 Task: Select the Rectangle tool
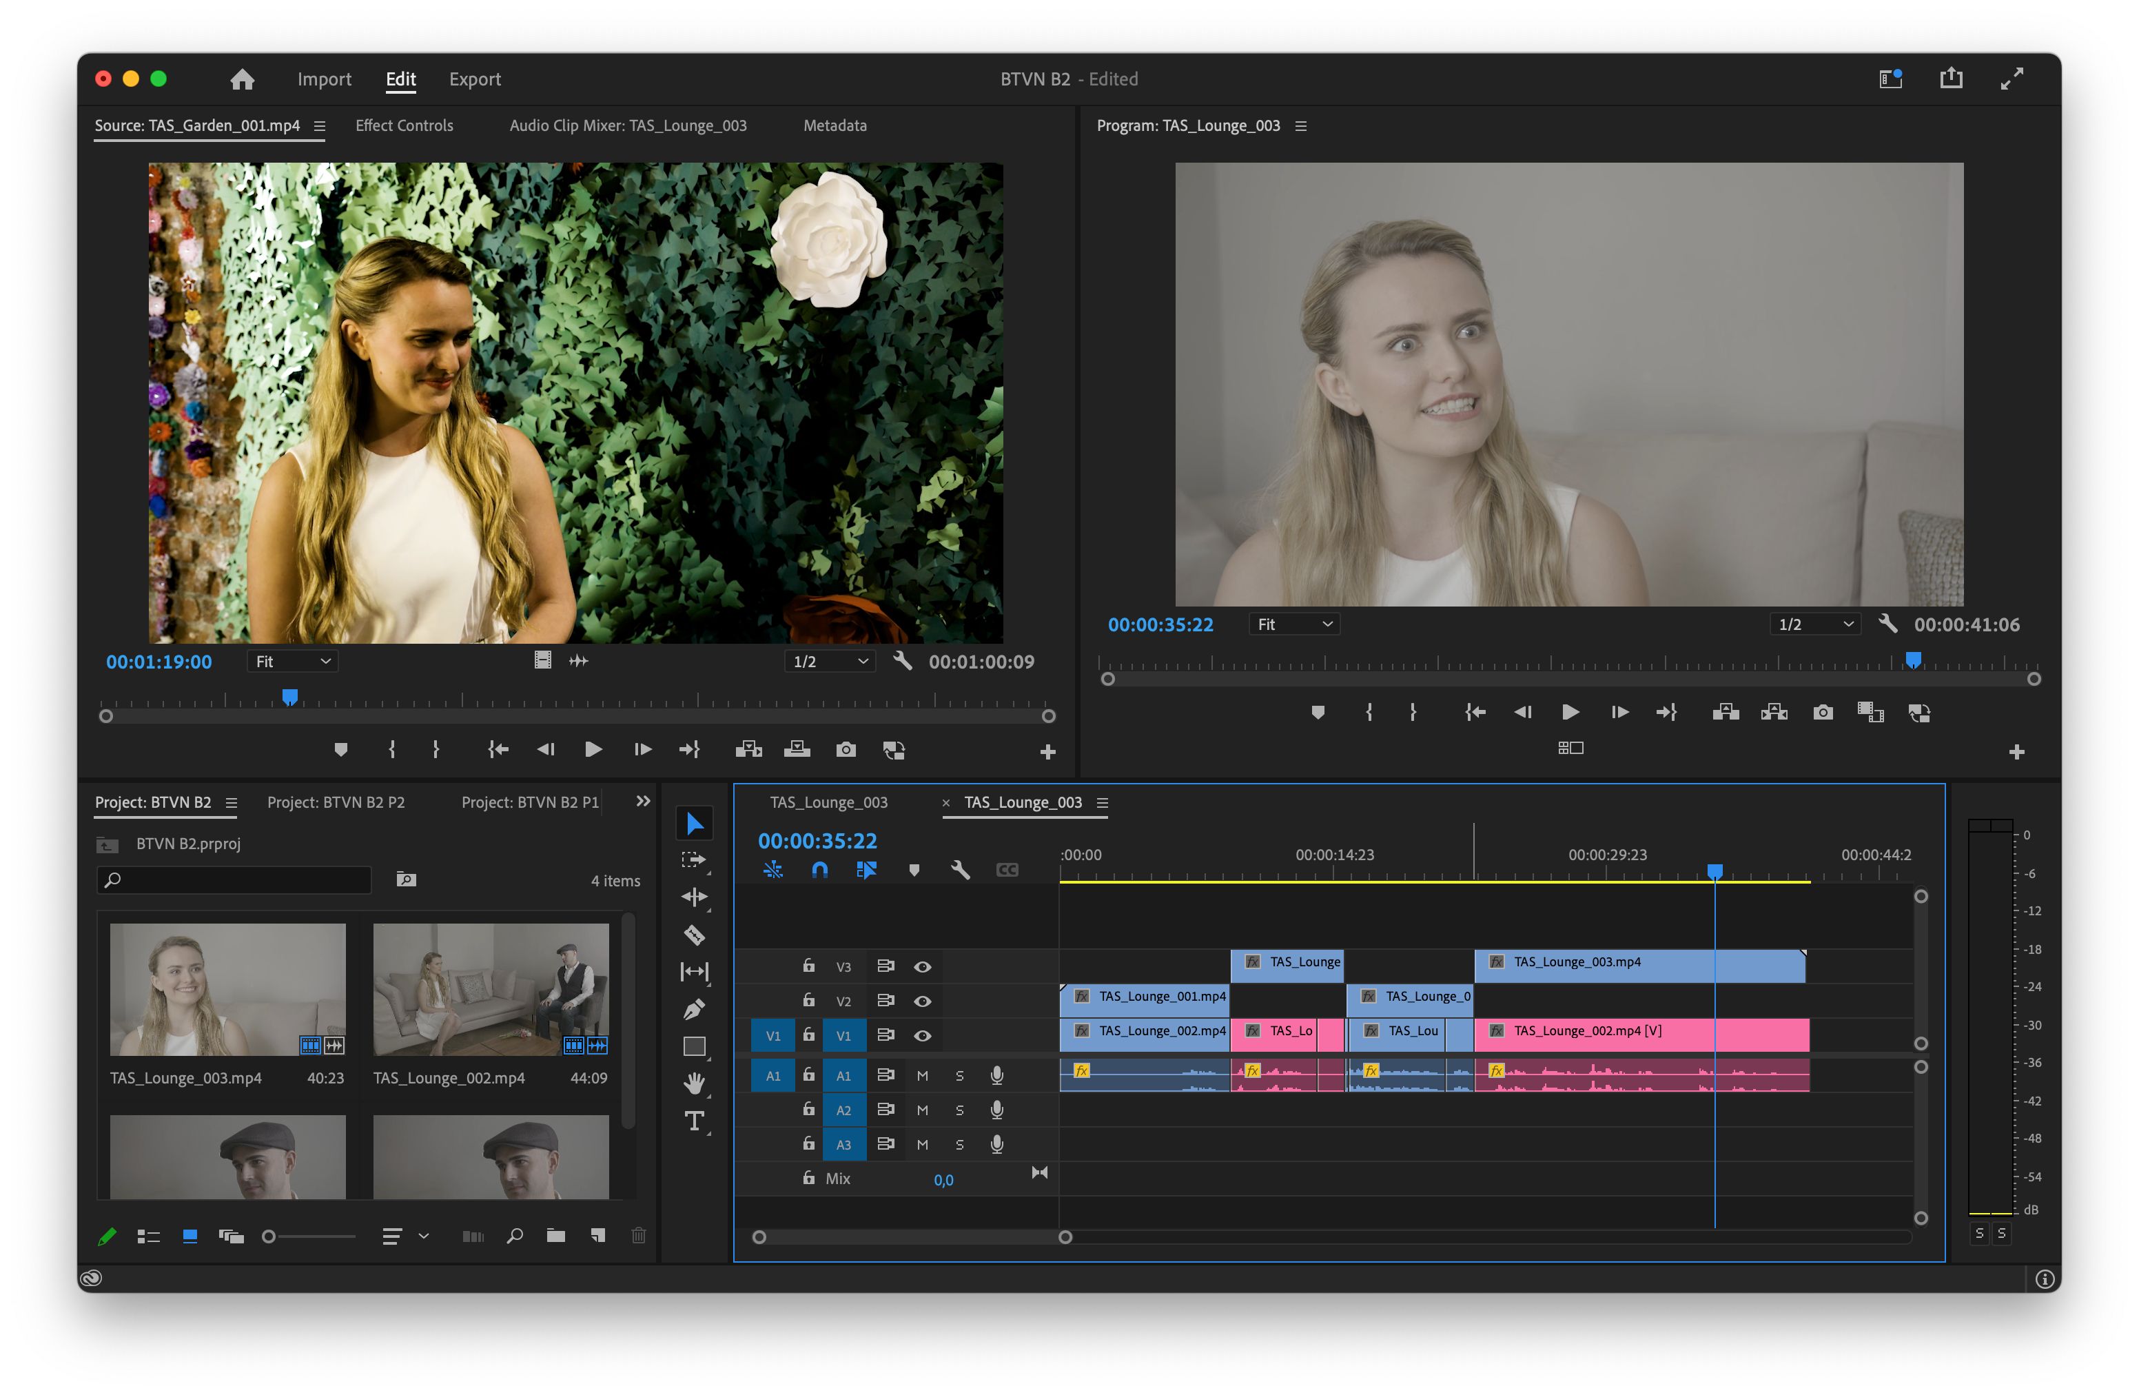(694, 1046)
